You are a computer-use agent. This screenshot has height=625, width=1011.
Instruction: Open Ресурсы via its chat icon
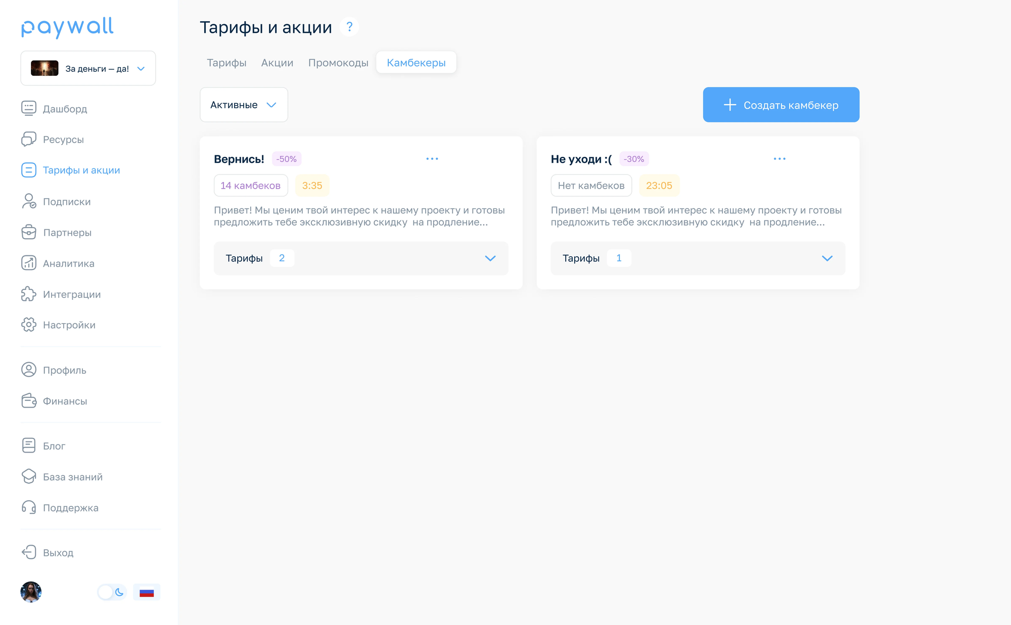click(x=29, y=139)
